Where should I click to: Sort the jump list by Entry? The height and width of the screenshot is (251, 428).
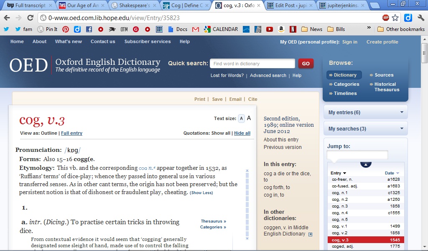[338, 173]
